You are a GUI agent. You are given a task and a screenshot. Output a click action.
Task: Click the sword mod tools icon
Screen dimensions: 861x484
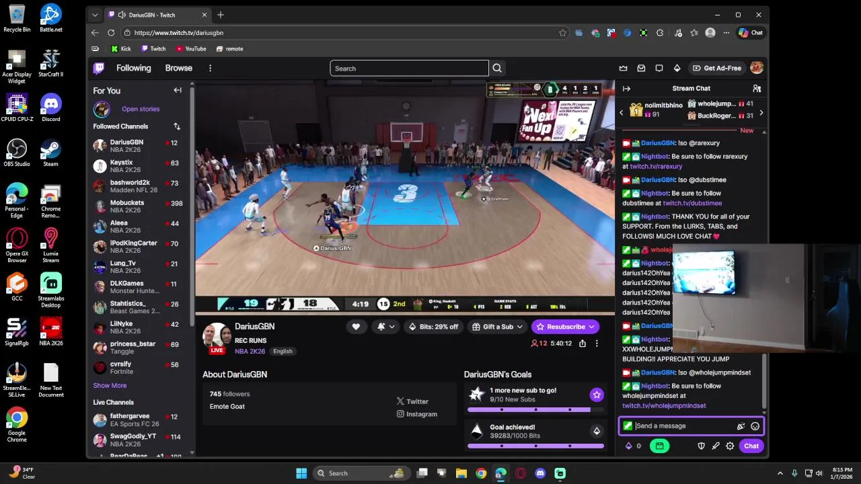coord(716,446)
